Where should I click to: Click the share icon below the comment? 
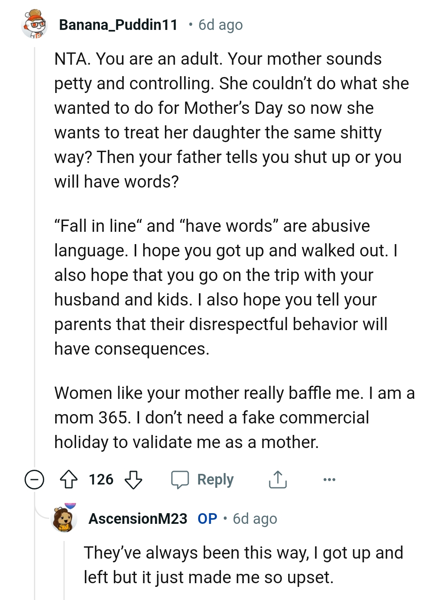[x=278, y=479]
